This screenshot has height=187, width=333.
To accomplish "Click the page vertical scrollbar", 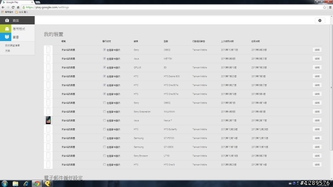I will click(331, 88).
